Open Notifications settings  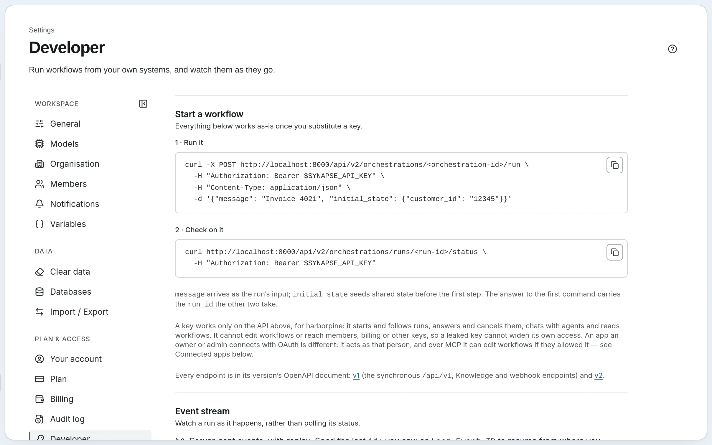pos(90,204)
